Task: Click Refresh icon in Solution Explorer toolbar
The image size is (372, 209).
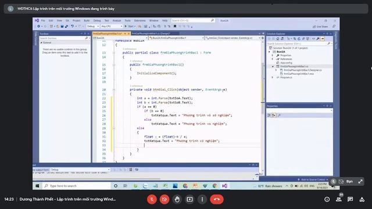Action: tap(299, 39)
